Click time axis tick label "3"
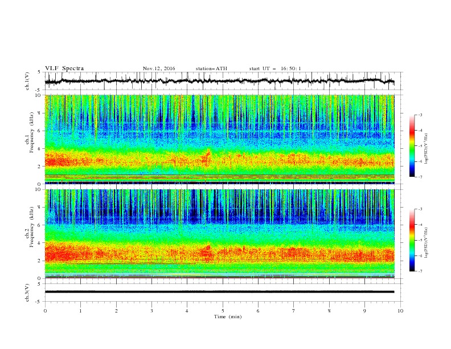The width and height of the screenshot is (451, 349). (x=151, y=311)
